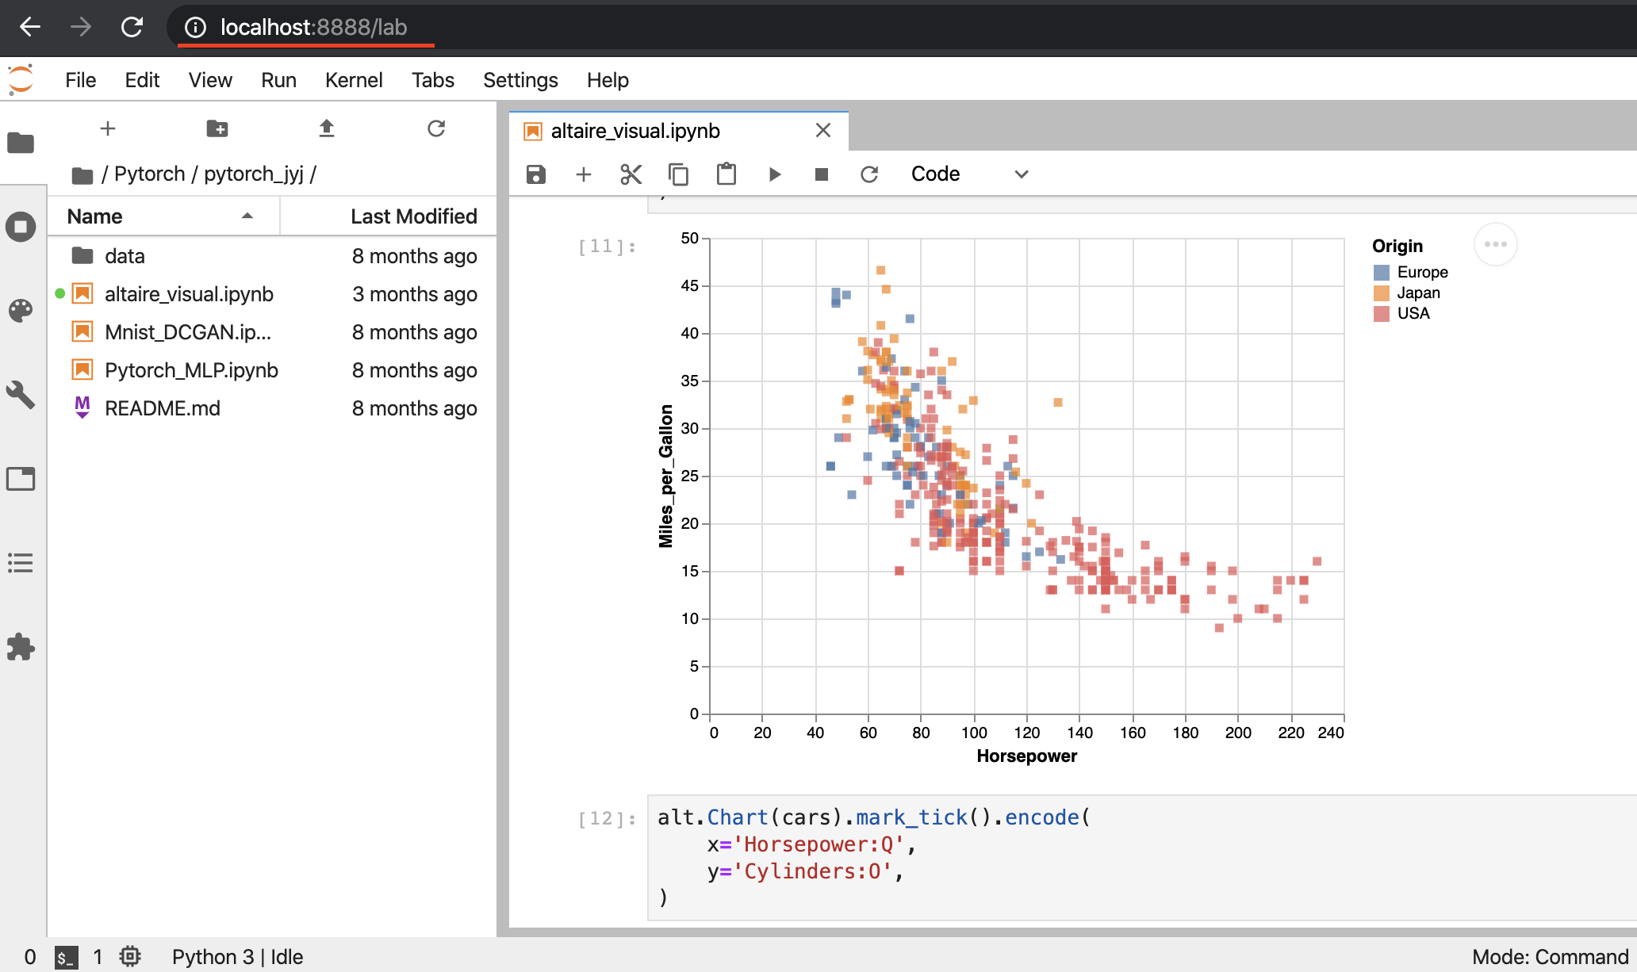The width and height of the screenshot is (1637, 972).
Task: Restart the kernel from the toolbar
Action: [869, 174]
